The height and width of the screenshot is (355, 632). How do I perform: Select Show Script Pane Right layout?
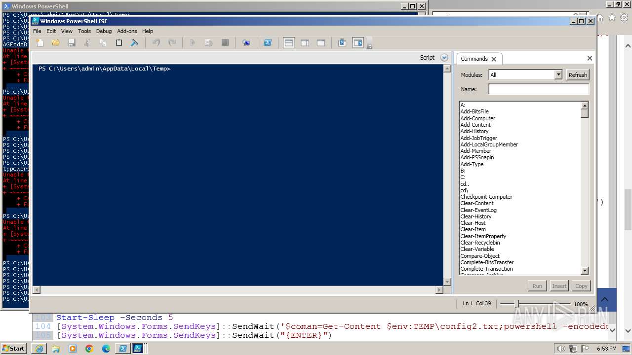[x=305, y=43]
